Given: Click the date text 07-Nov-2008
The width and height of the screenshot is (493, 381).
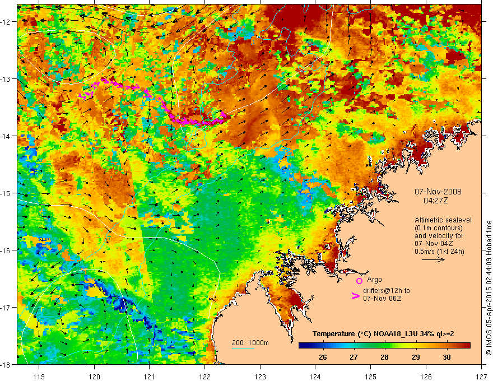Looking at the screenshot, I should coord(438,192).
